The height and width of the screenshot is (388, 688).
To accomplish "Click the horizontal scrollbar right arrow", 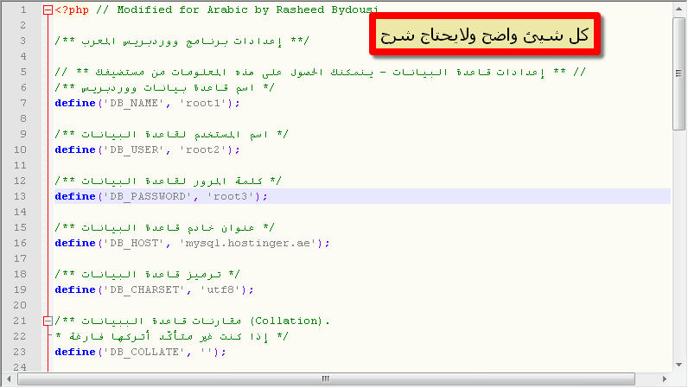I will (665, 378).
